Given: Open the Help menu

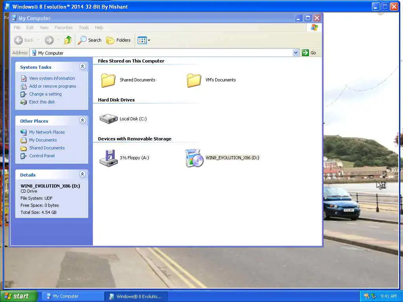Looking at the screenshot, I should point(99,28).
